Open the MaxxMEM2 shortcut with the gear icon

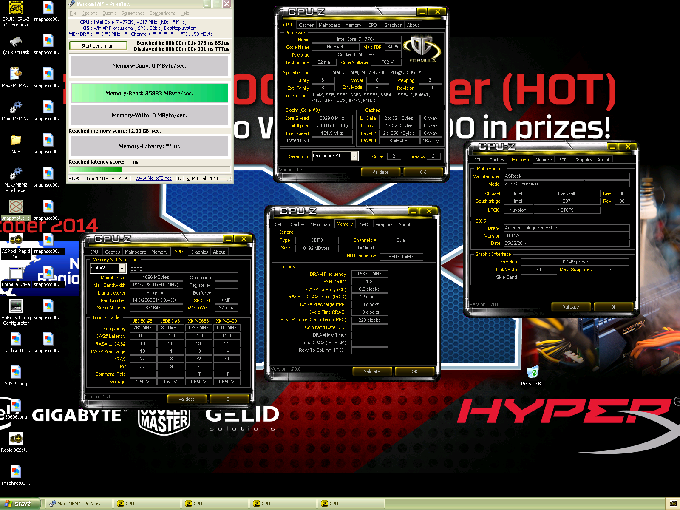point(16,111)
